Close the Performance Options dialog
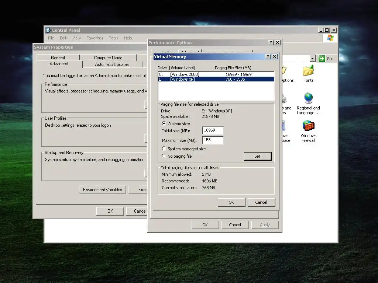Screen dimensions: 378x283 click(x=278, y=43)
